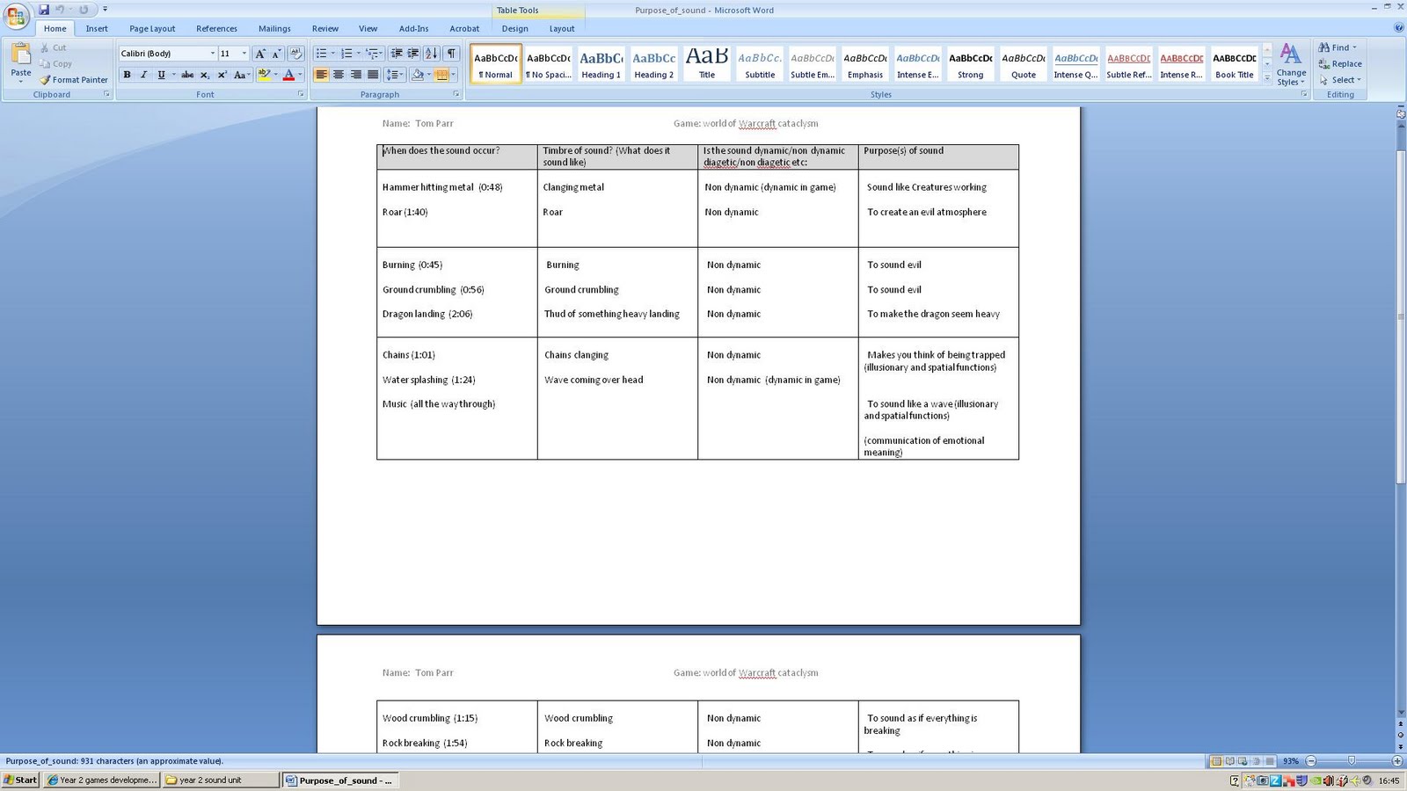The height and width of the screenshot is (791, 1407).
Task: Expand the Styles gallery more arrow
Action: (1267, 79)
